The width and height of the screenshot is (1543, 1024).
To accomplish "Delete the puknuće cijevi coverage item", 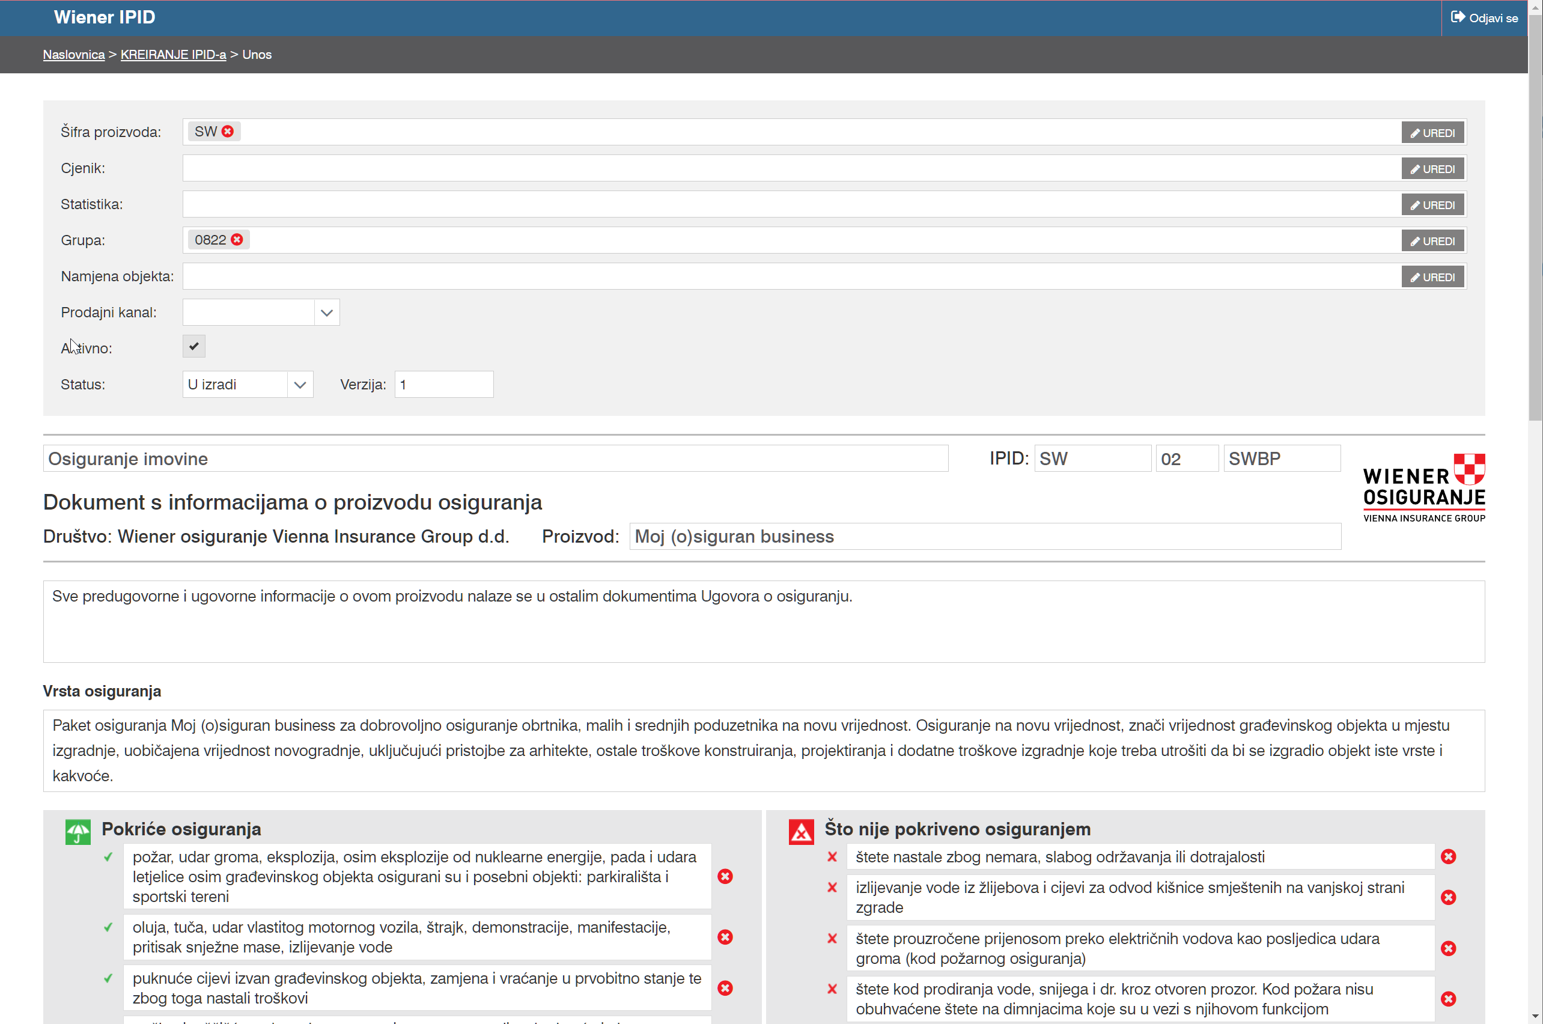I will (x=725, y=988).
